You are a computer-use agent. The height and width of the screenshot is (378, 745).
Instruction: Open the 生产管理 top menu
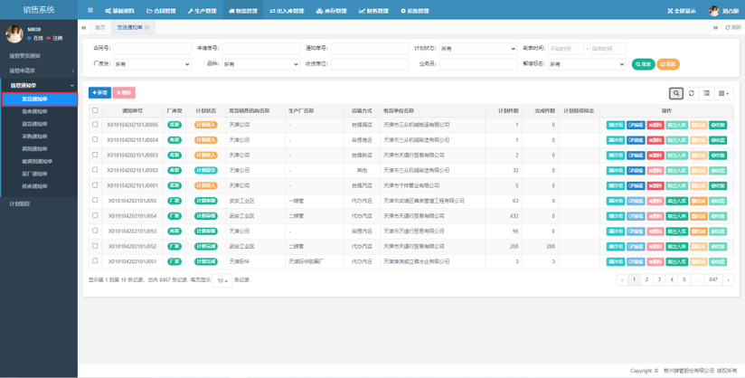coord(203,11)
